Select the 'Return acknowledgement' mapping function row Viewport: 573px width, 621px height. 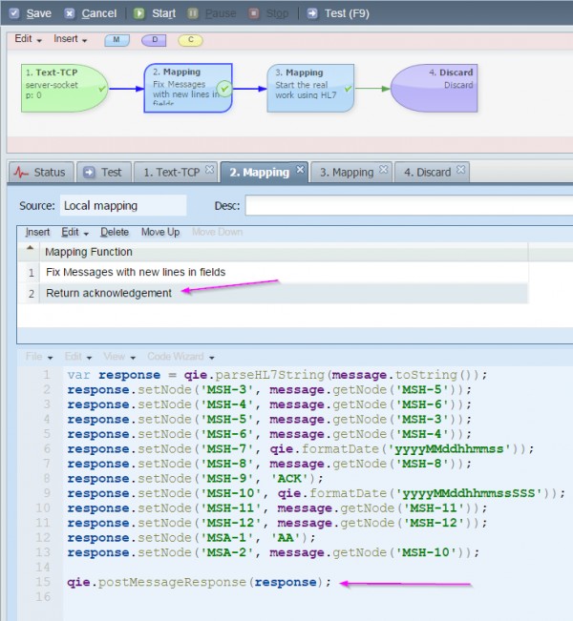[x=109, y=293]
